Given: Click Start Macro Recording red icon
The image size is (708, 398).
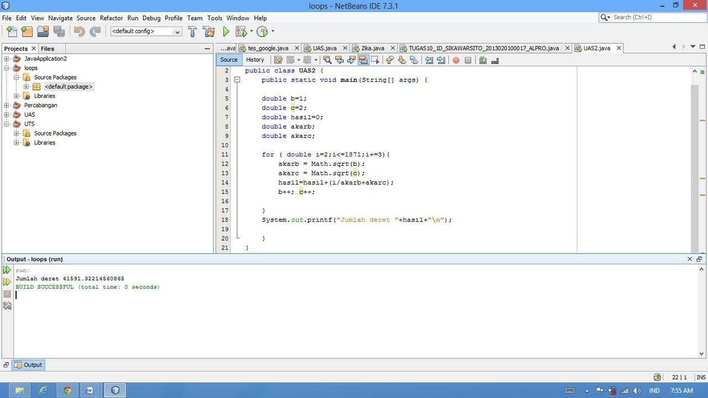Looking at the screenshot, I should coord(456,60).
